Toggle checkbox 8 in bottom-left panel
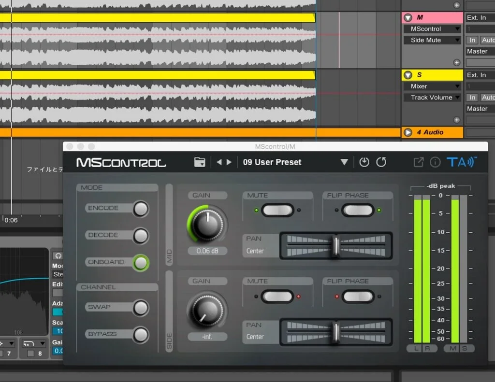Screen dimensions: 495x382 click(30, 354)
